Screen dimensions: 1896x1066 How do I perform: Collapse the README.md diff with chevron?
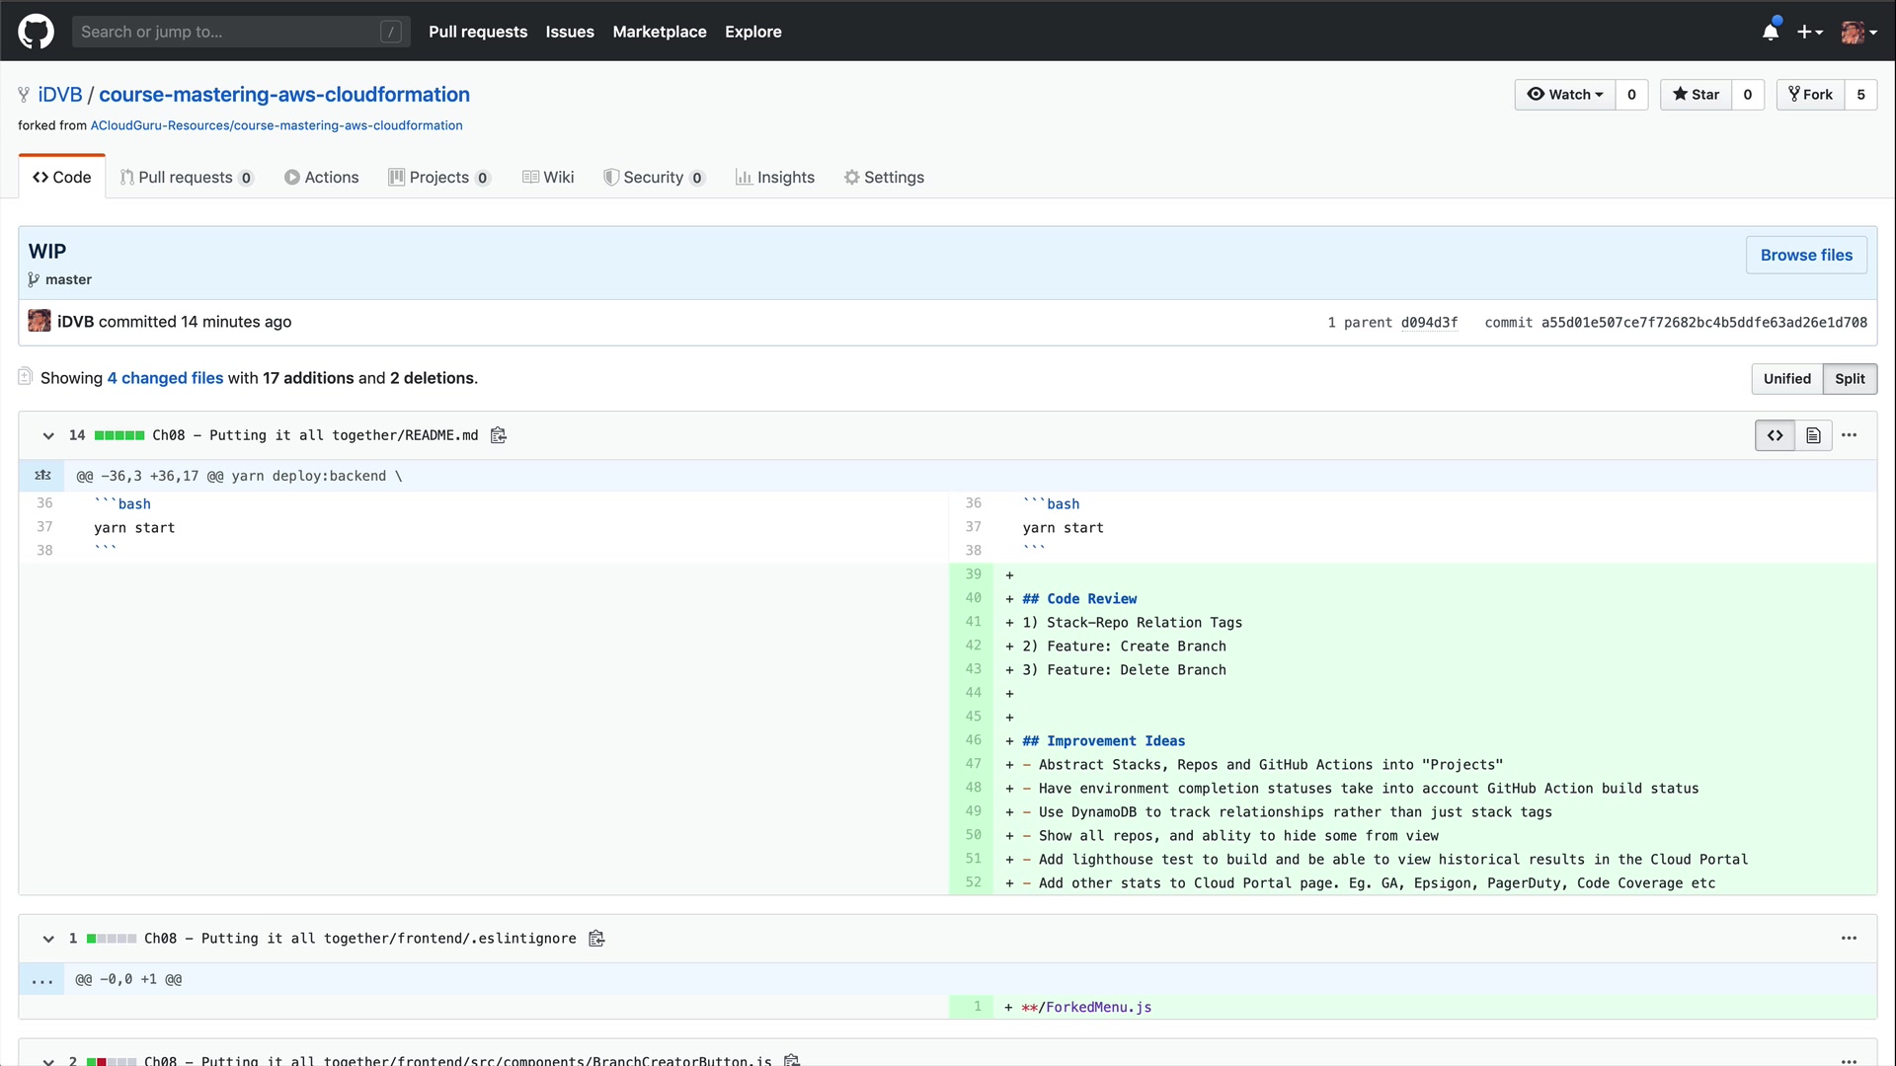tap(48, 435)
